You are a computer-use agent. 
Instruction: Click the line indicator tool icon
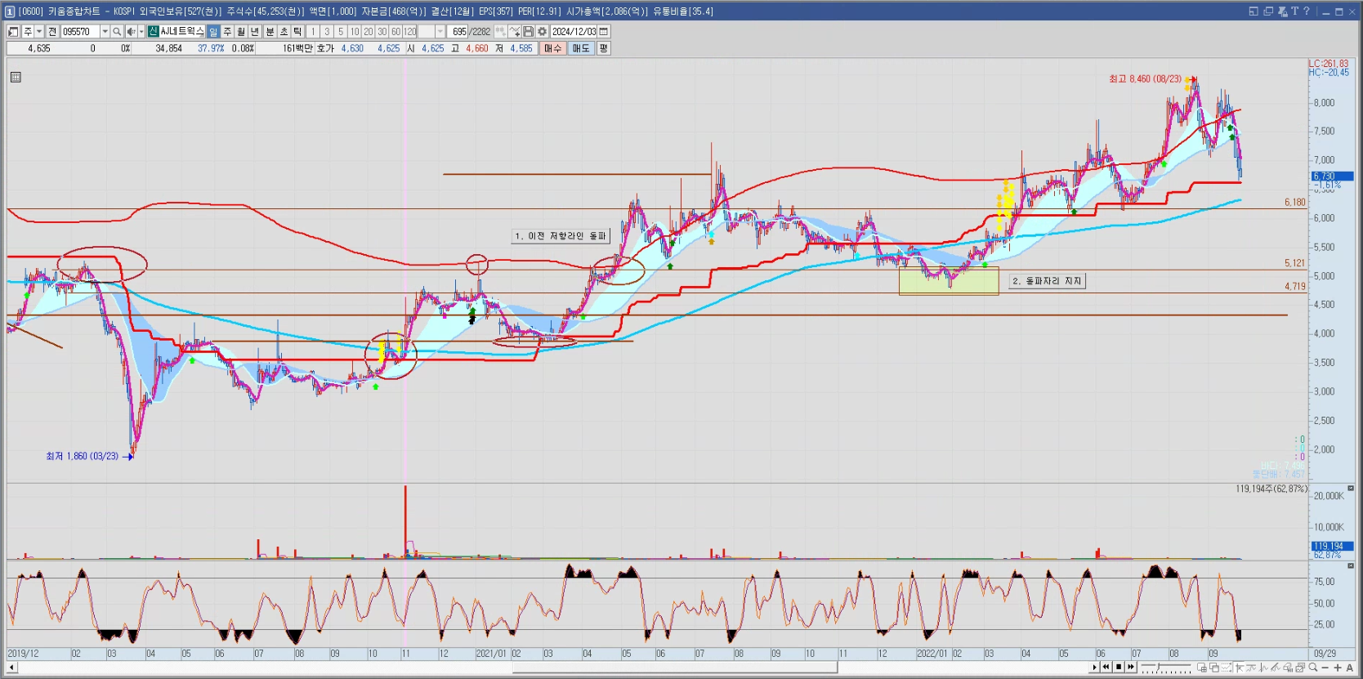(1251, 668)
